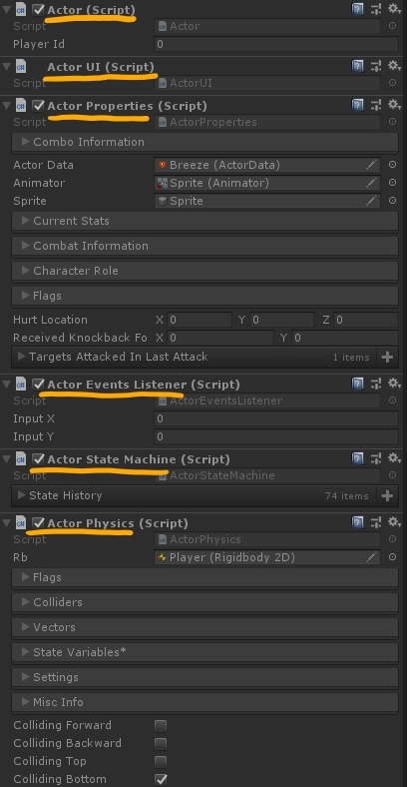Add item to Targets Attacked In Last Attack
The height and width of the screenshot is (787, 407).
[x=387, y=357]
